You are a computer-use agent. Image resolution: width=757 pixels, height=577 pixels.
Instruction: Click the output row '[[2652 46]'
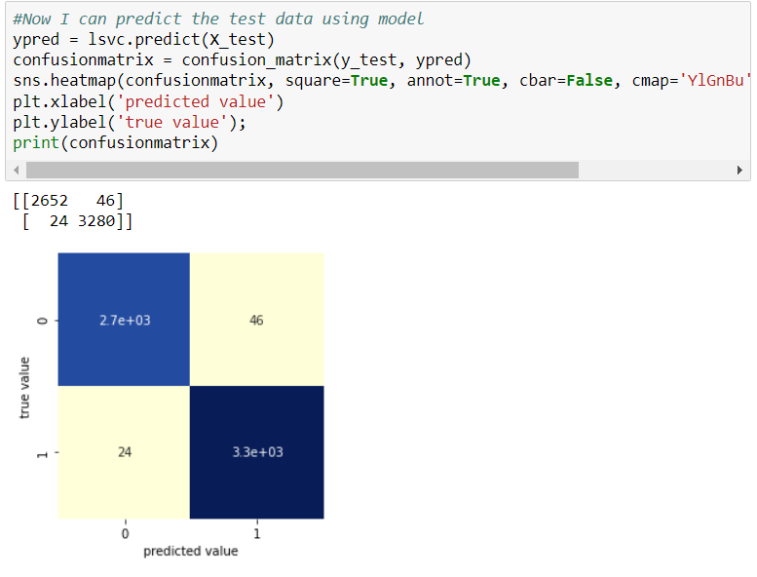(68, 201)
